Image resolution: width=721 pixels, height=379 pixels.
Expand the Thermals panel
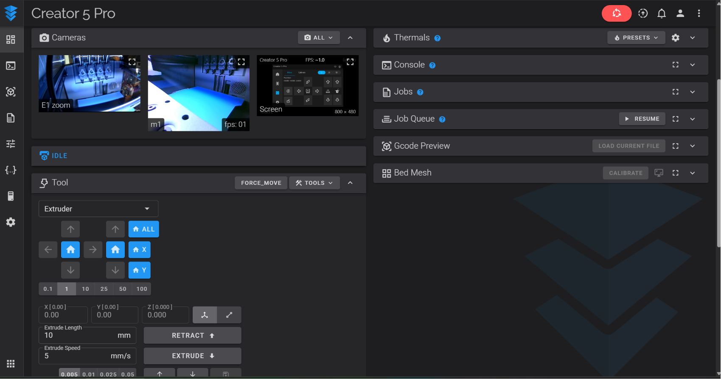point(693,38)
